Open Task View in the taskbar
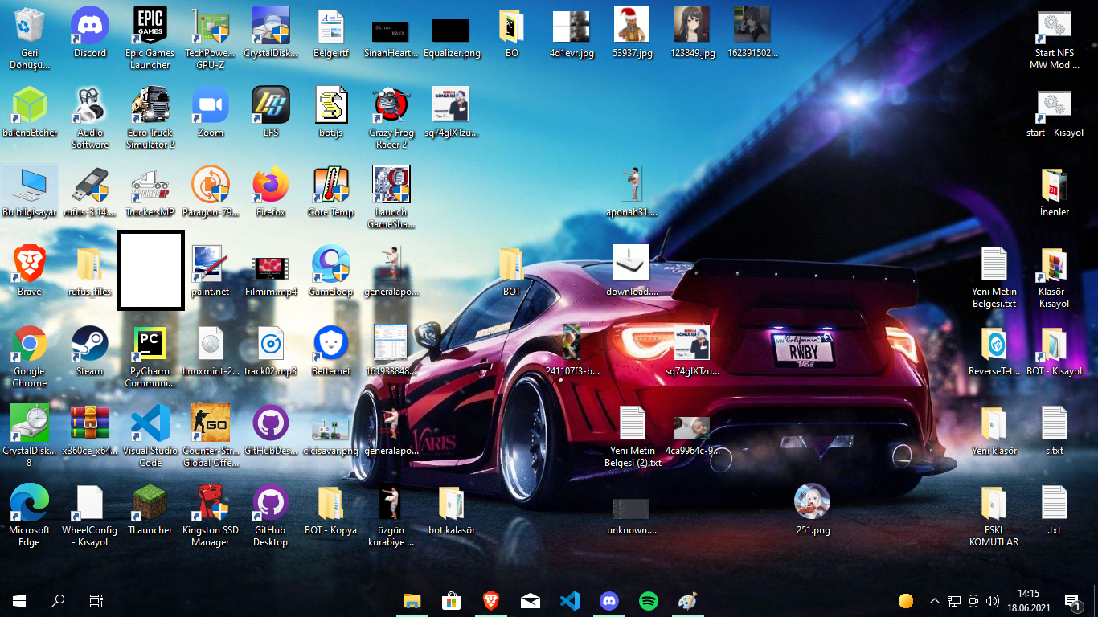The width and height of the screenshot is (1098, 617). [x=96, y=600]
